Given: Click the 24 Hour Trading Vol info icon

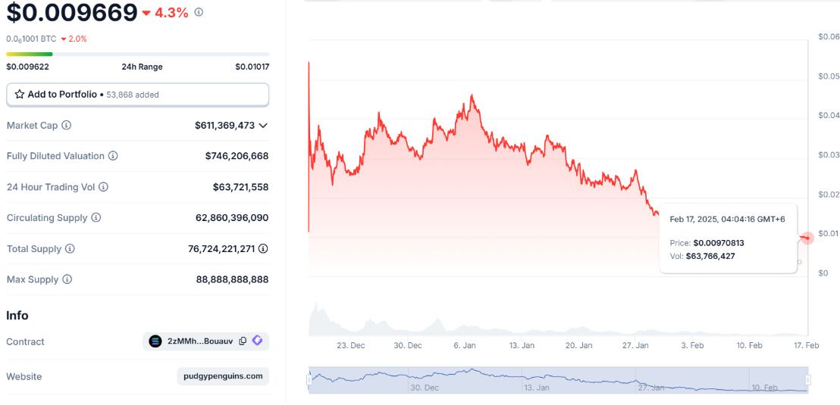Looking at the screenshot, I should (x=103, y=187).
